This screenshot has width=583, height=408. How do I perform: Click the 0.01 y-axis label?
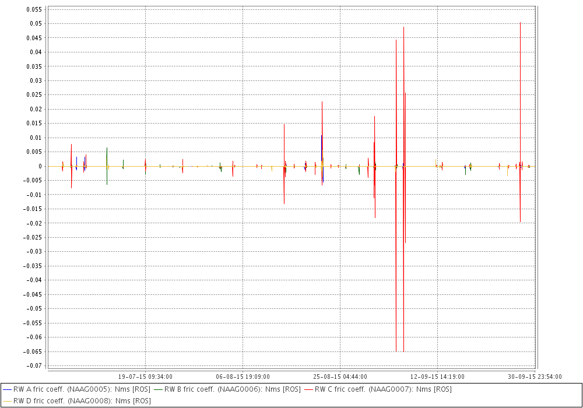(36, 138)
